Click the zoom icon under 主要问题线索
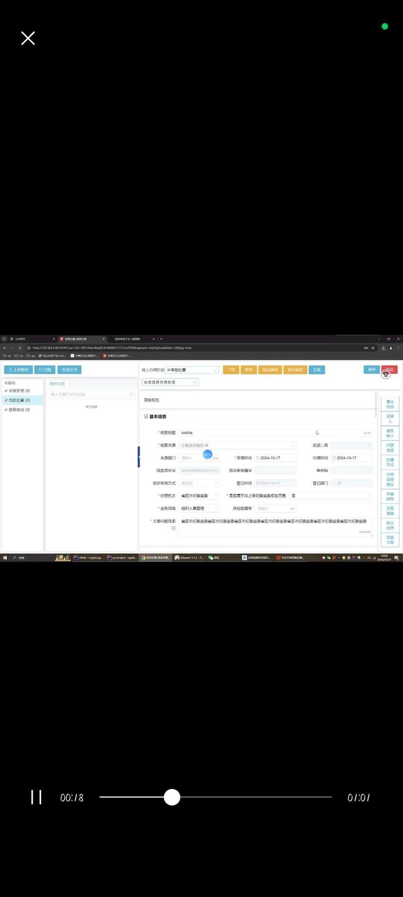The height and width of the screenshot is (897, 403). pos(174,528)
